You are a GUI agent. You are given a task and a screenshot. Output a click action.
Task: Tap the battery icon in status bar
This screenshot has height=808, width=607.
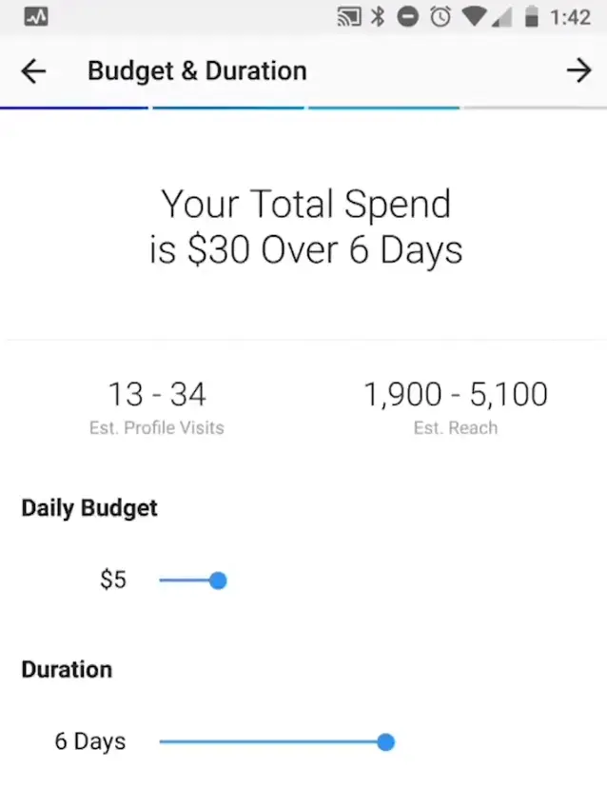pyautogui.click(x=532, y=17)
